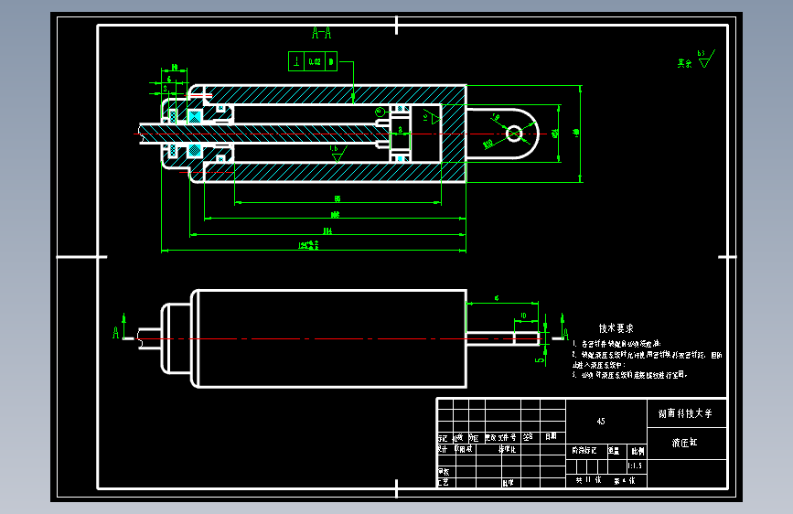Click the 共 11 张 sheet count text

pos(588,480)
